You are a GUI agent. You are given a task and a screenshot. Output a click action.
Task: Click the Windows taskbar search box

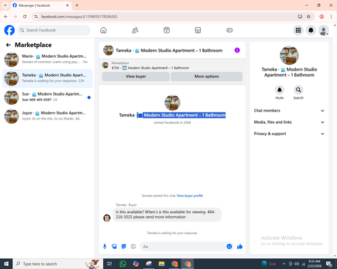coord(58,264)
